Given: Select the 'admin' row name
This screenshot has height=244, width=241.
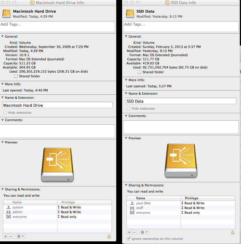Looking at the screenshot, I should point(17,212).
